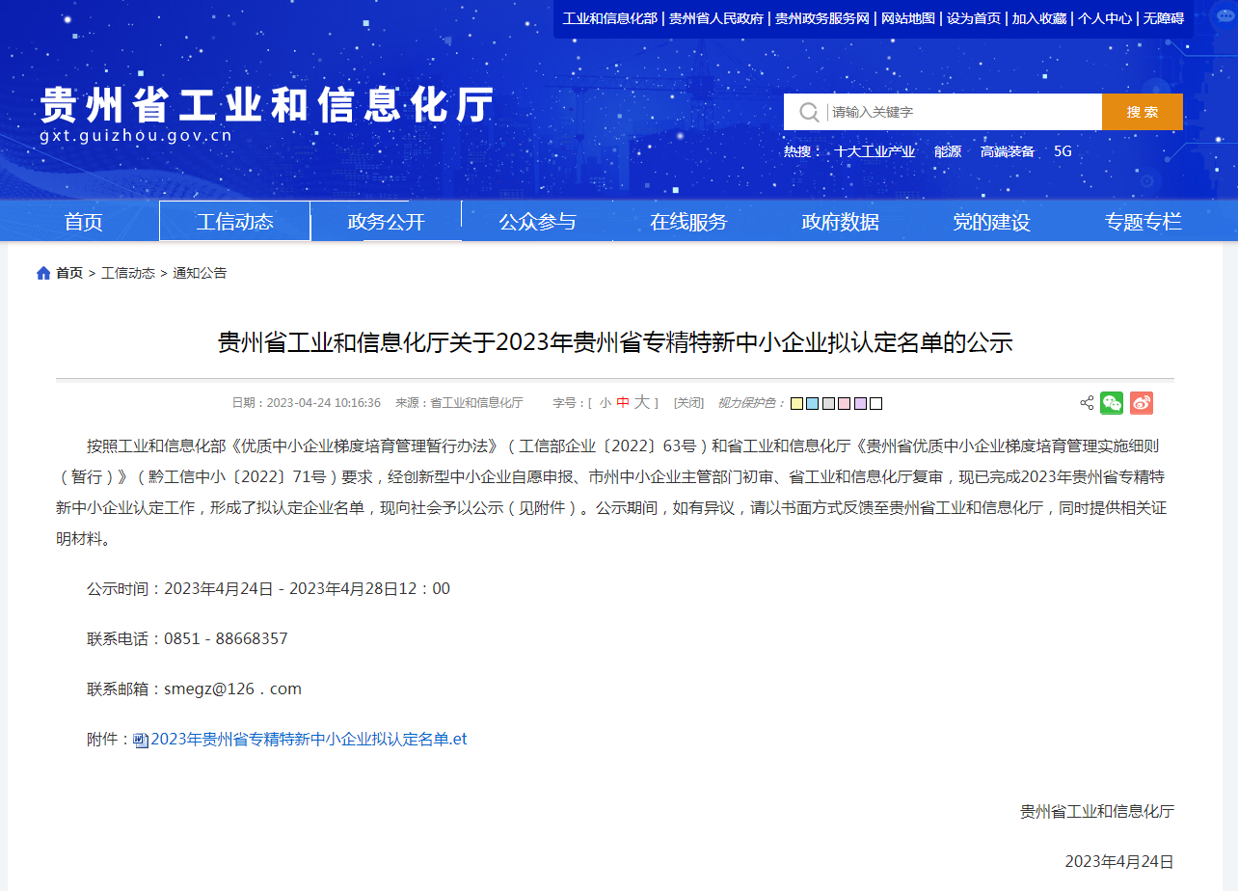Select the yellow eye-protection color
The image size is (1238, 891).
[x=797, y=403]
